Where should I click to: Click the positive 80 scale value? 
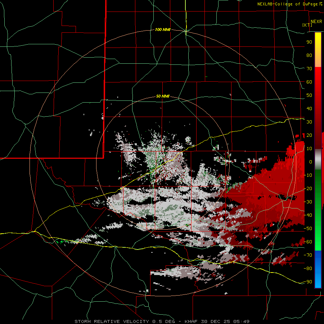tap(309, 55)
